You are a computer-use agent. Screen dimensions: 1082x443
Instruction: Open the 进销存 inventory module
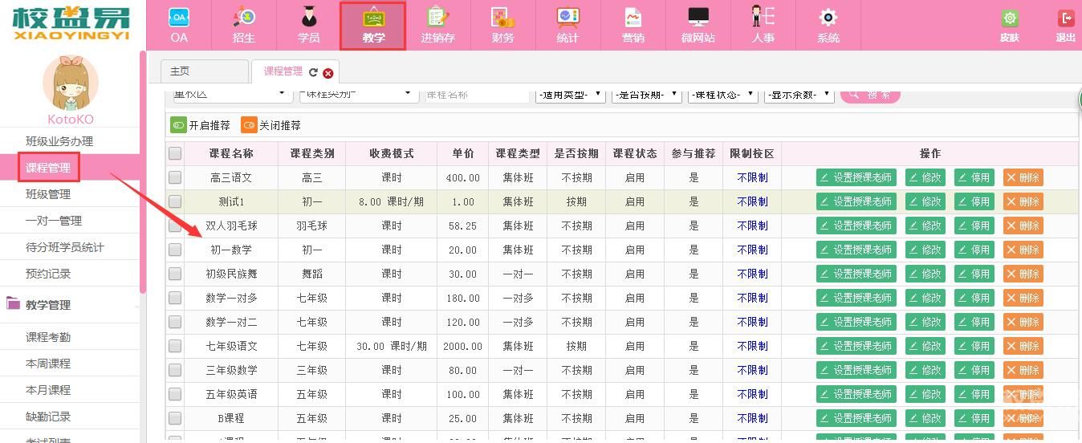(x=438, y=25)
